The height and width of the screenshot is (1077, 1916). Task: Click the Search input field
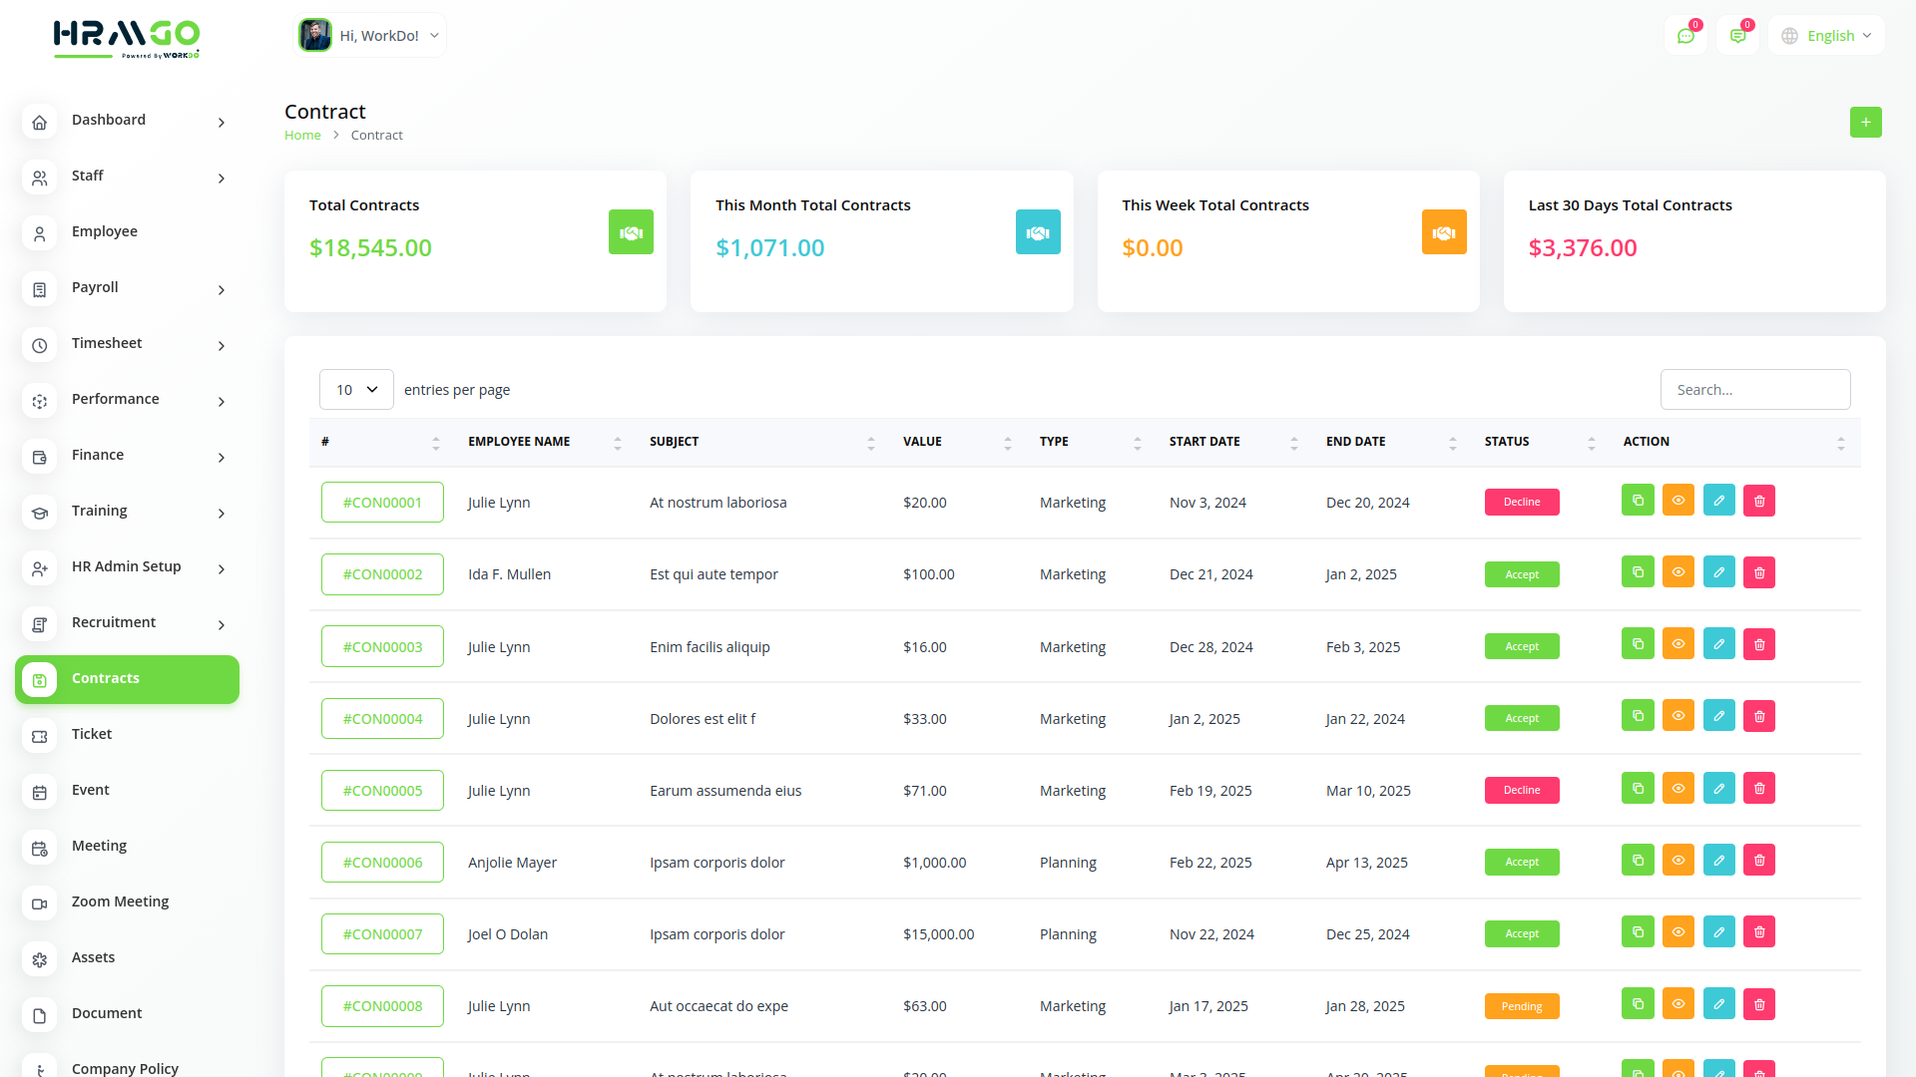(1754, 390)
